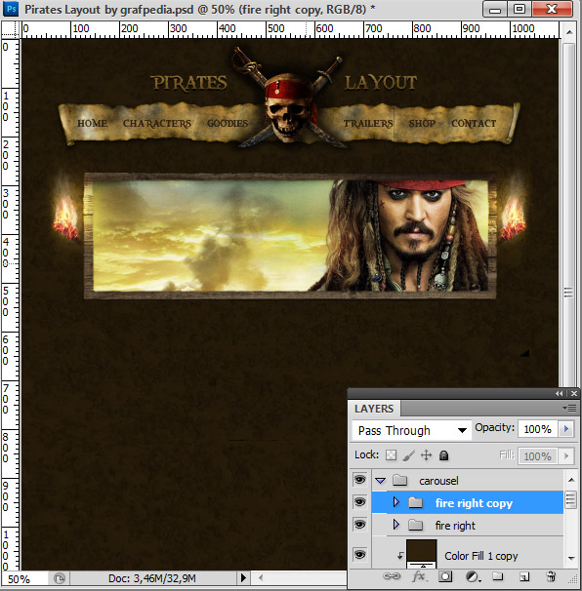Image resolution: width=582 pixels, height=591 pixels.
Task: Click the layers list scrollbar thumb
Action: pyautogui.click(x=571, y=499)
